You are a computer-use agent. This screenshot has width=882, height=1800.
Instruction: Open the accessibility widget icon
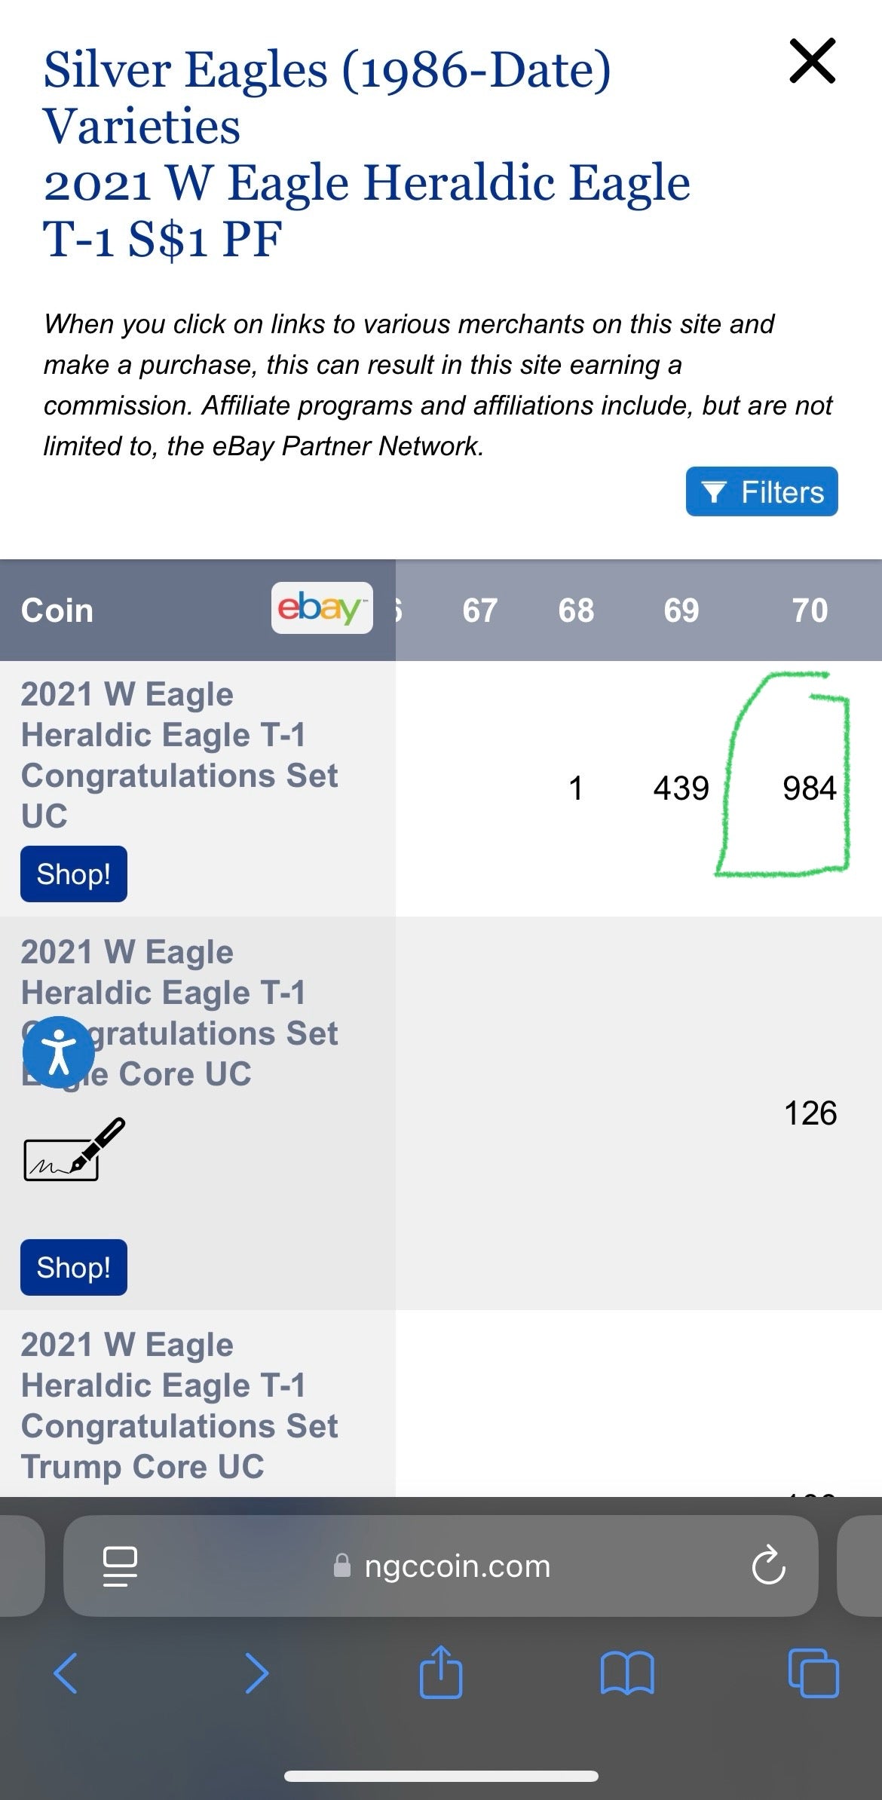coord(59,1052)
